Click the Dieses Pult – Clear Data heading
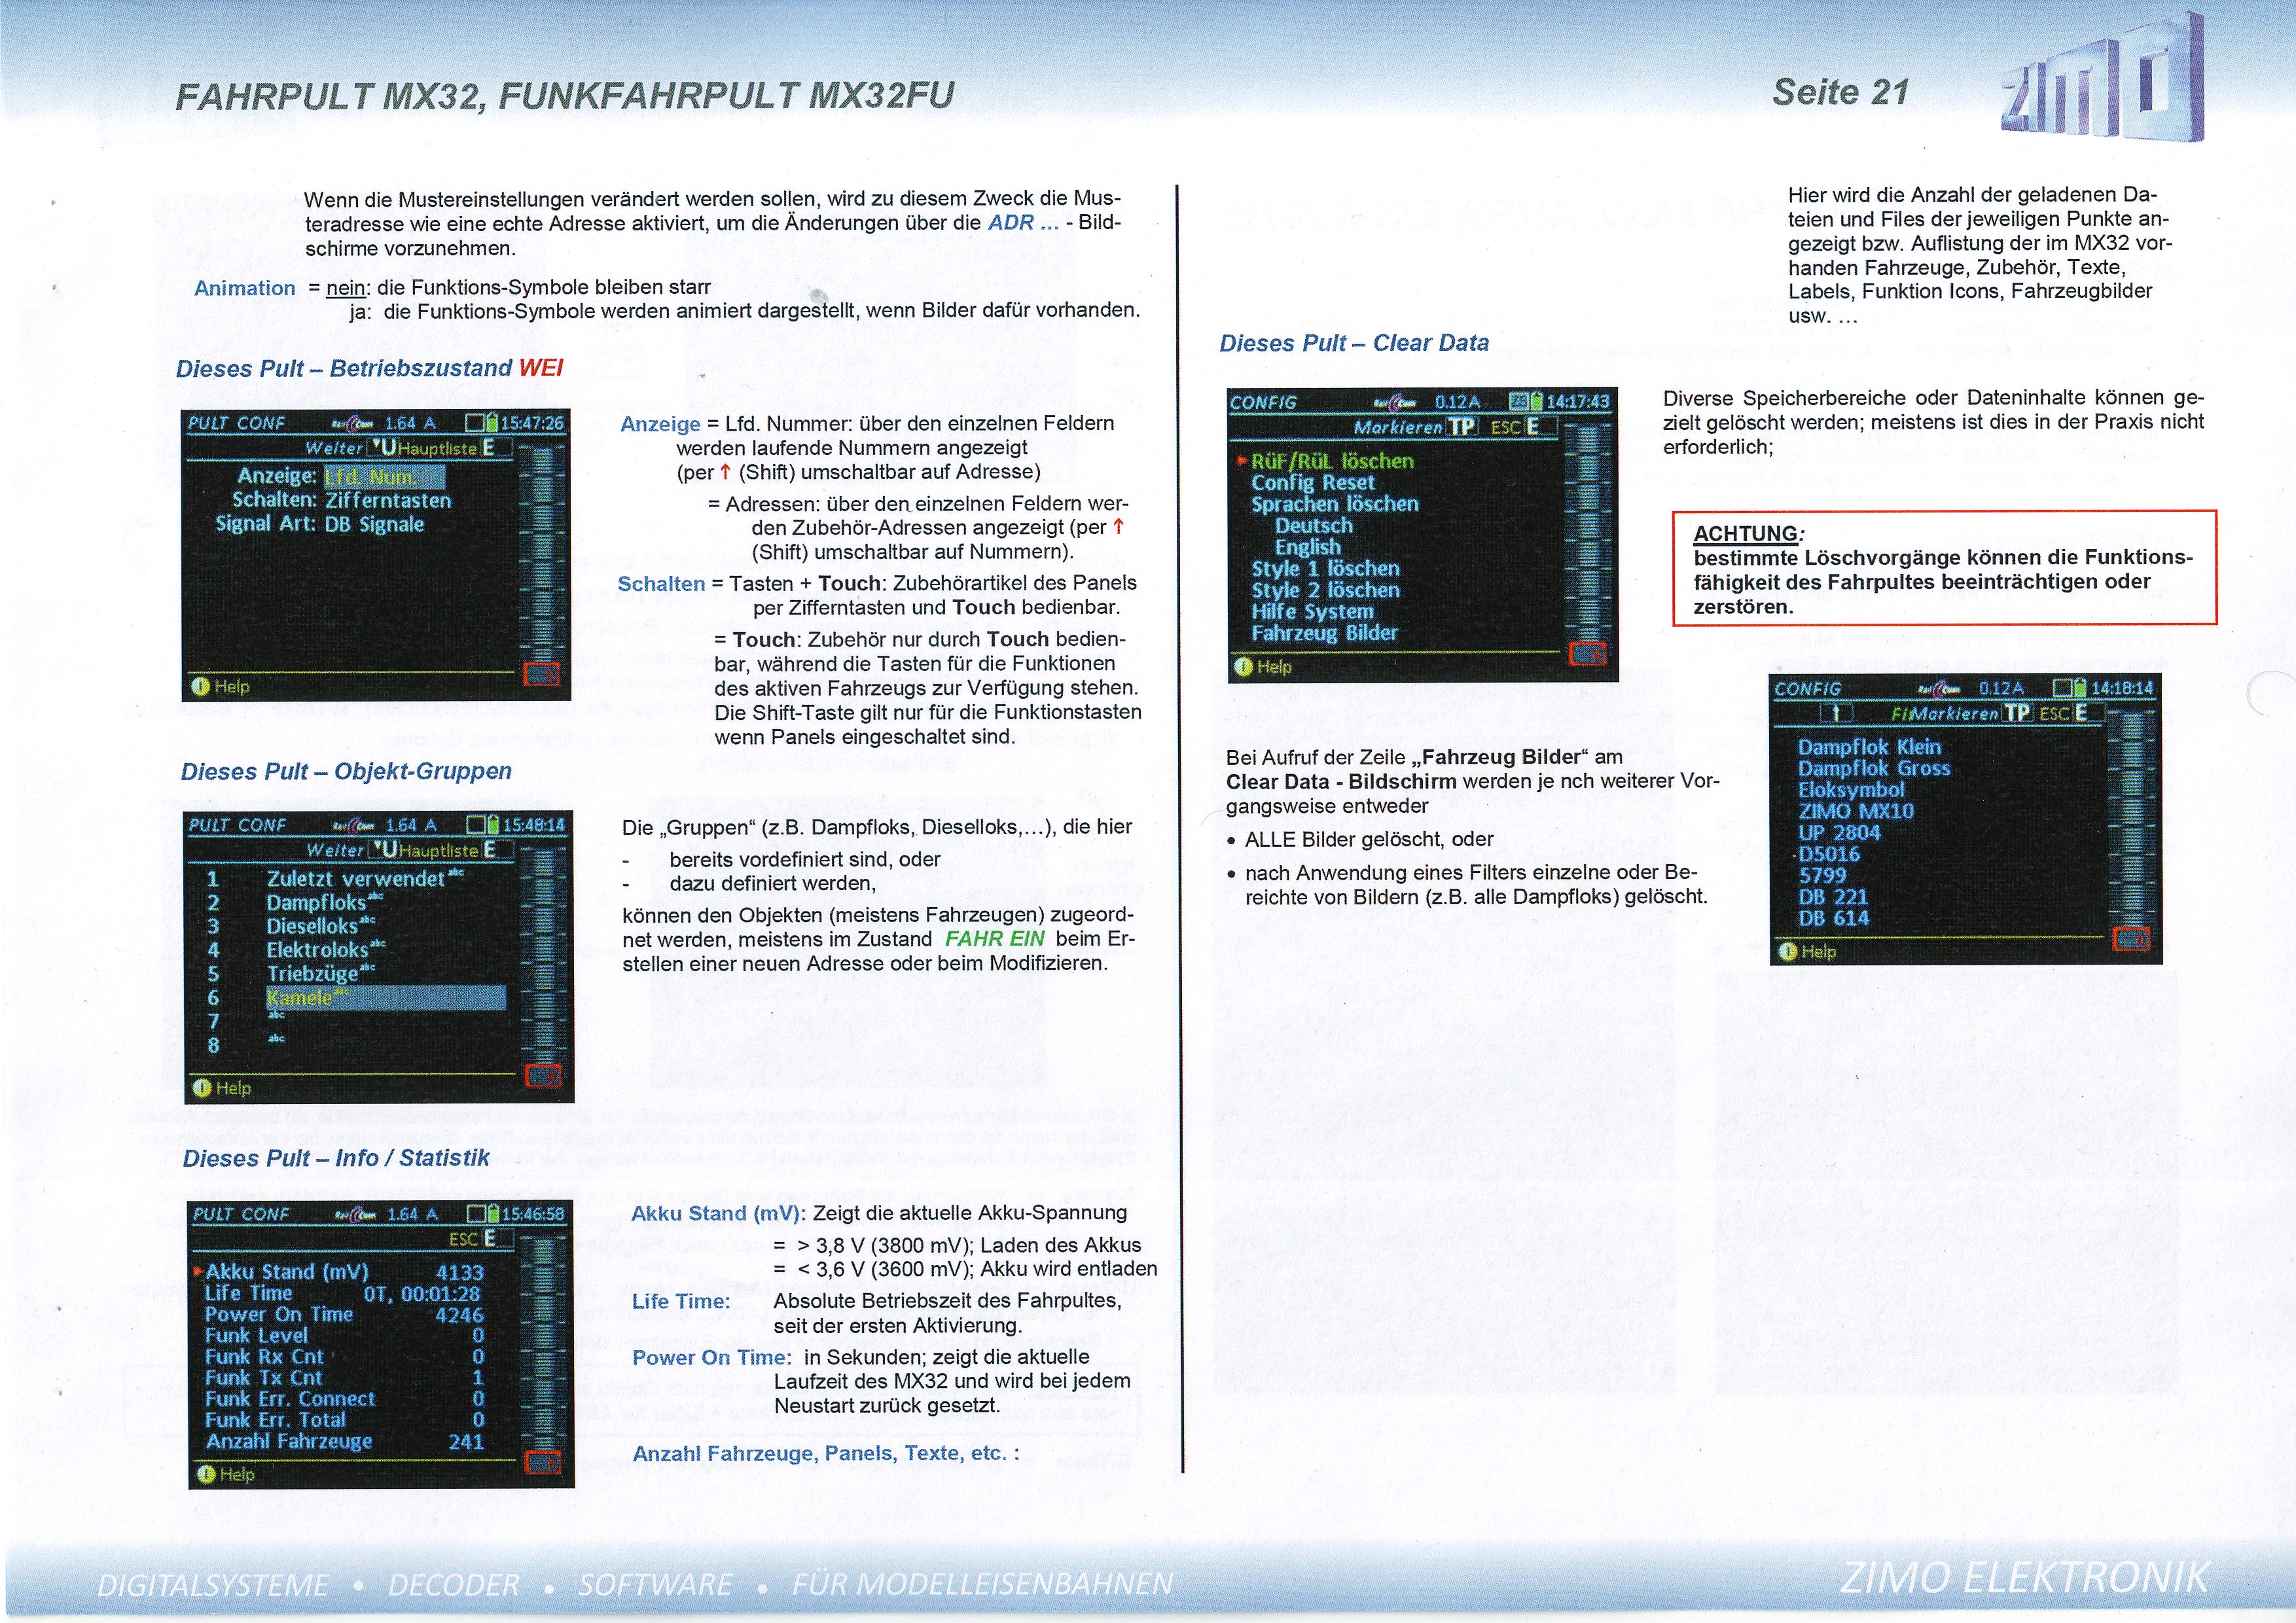This screenshot has width=2296, height=1623. (x=1354, y=342)
